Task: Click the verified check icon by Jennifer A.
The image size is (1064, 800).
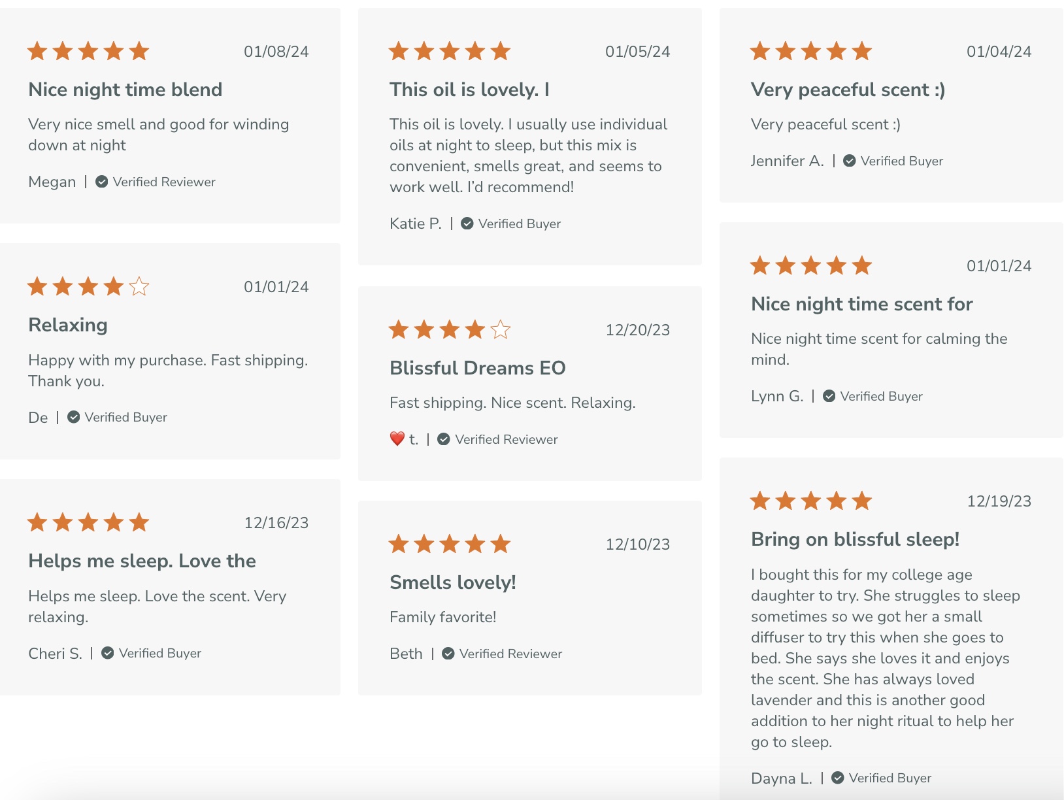Action: (850, 161)
